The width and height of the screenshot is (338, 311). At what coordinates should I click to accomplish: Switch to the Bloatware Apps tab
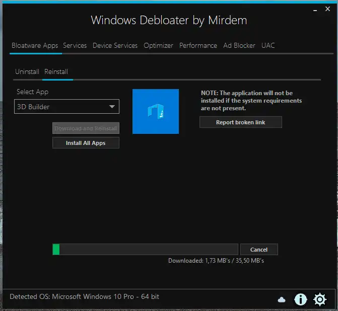pos(35,46)
